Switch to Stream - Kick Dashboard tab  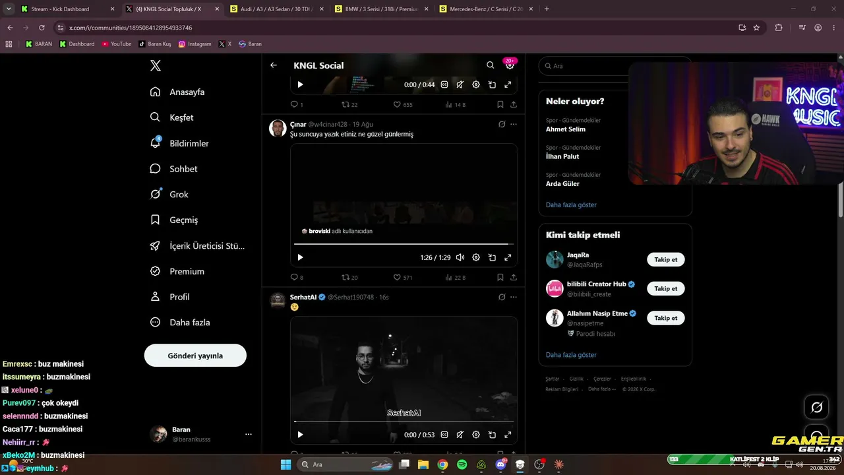coord(66,9)
